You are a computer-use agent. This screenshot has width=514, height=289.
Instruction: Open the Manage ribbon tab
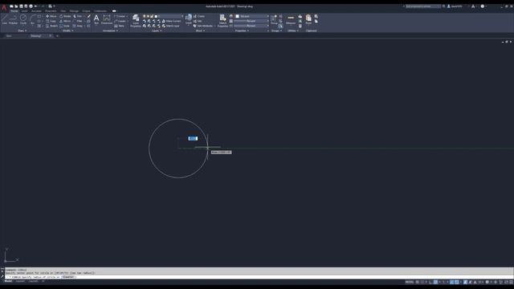pyautogui.click(x=74, y=10)
